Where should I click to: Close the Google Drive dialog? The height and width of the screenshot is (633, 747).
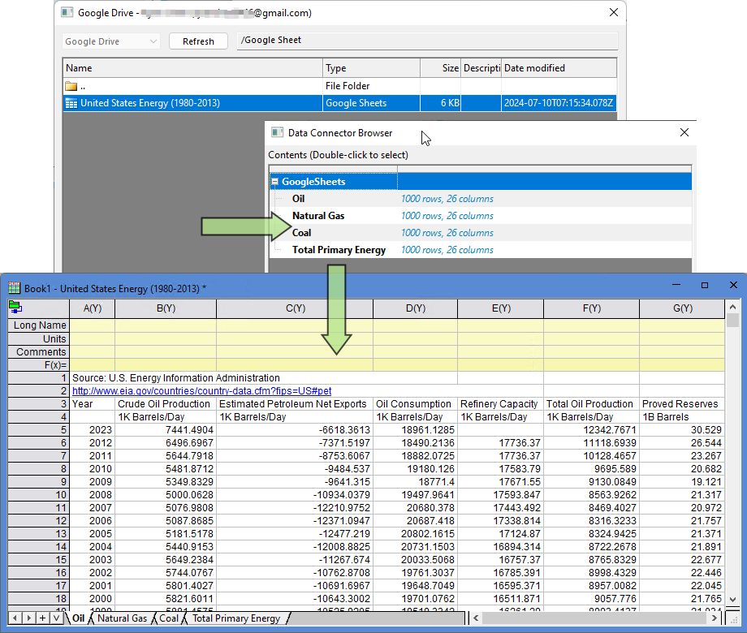point(614,12)
